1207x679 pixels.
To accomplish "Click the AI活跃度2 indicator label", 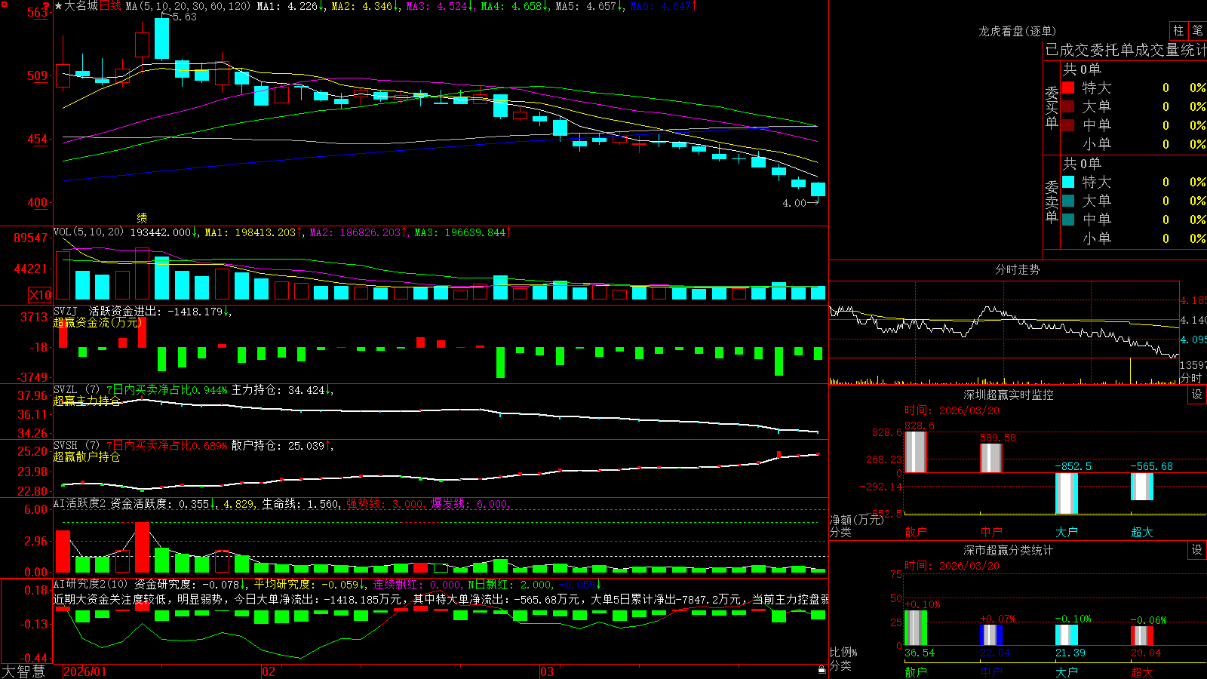I will click(80, 503).
